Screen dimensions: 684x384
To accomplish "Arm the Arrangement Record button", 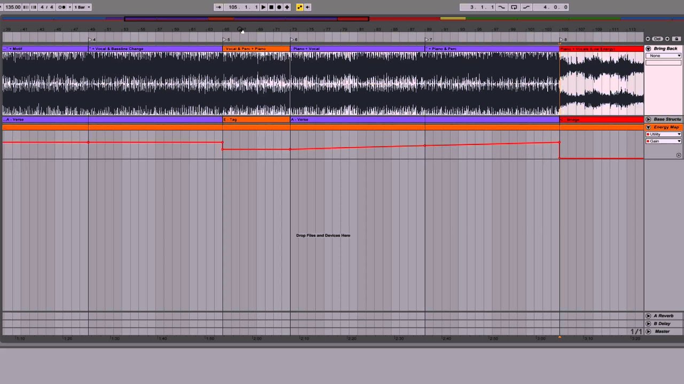I will point(279,7).
